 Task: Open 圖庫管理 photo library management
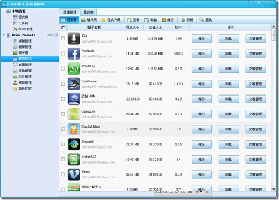[22, 47]
